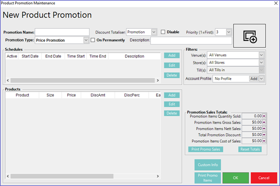Click arrow icon beside Total Promotion Discount

click(264, 134)
